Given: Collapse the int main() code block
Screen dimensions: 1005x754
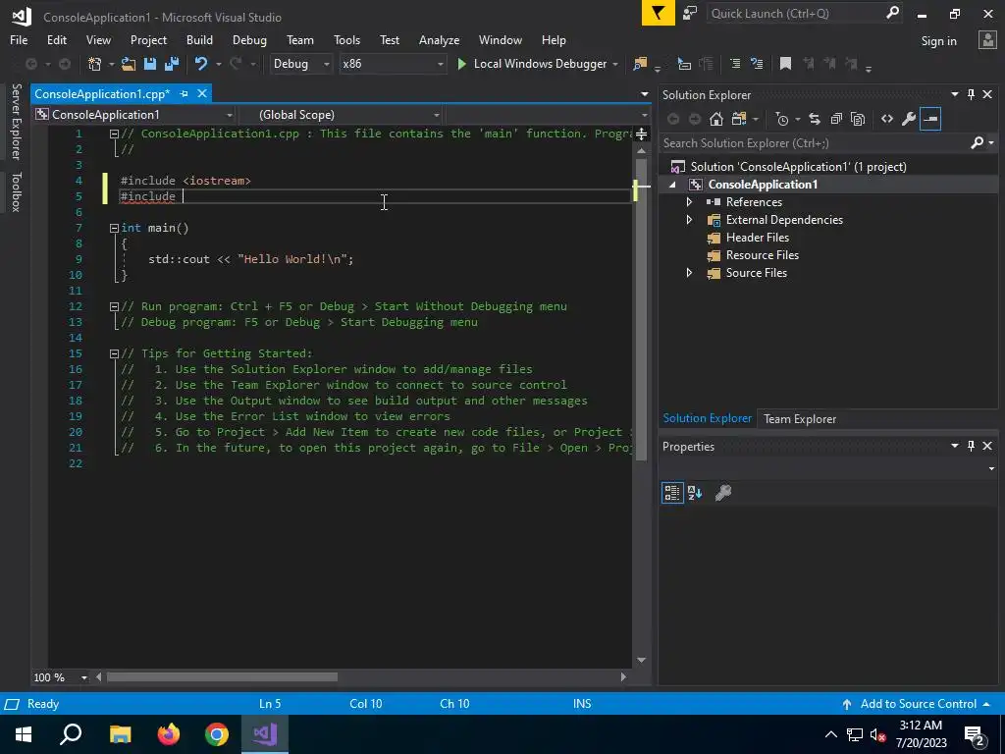Looking at the screenshot, I should coord(114,228).
